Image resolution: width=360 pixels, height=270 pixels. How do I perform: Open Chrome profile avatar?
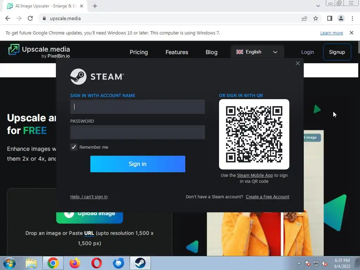pos(341,18)
